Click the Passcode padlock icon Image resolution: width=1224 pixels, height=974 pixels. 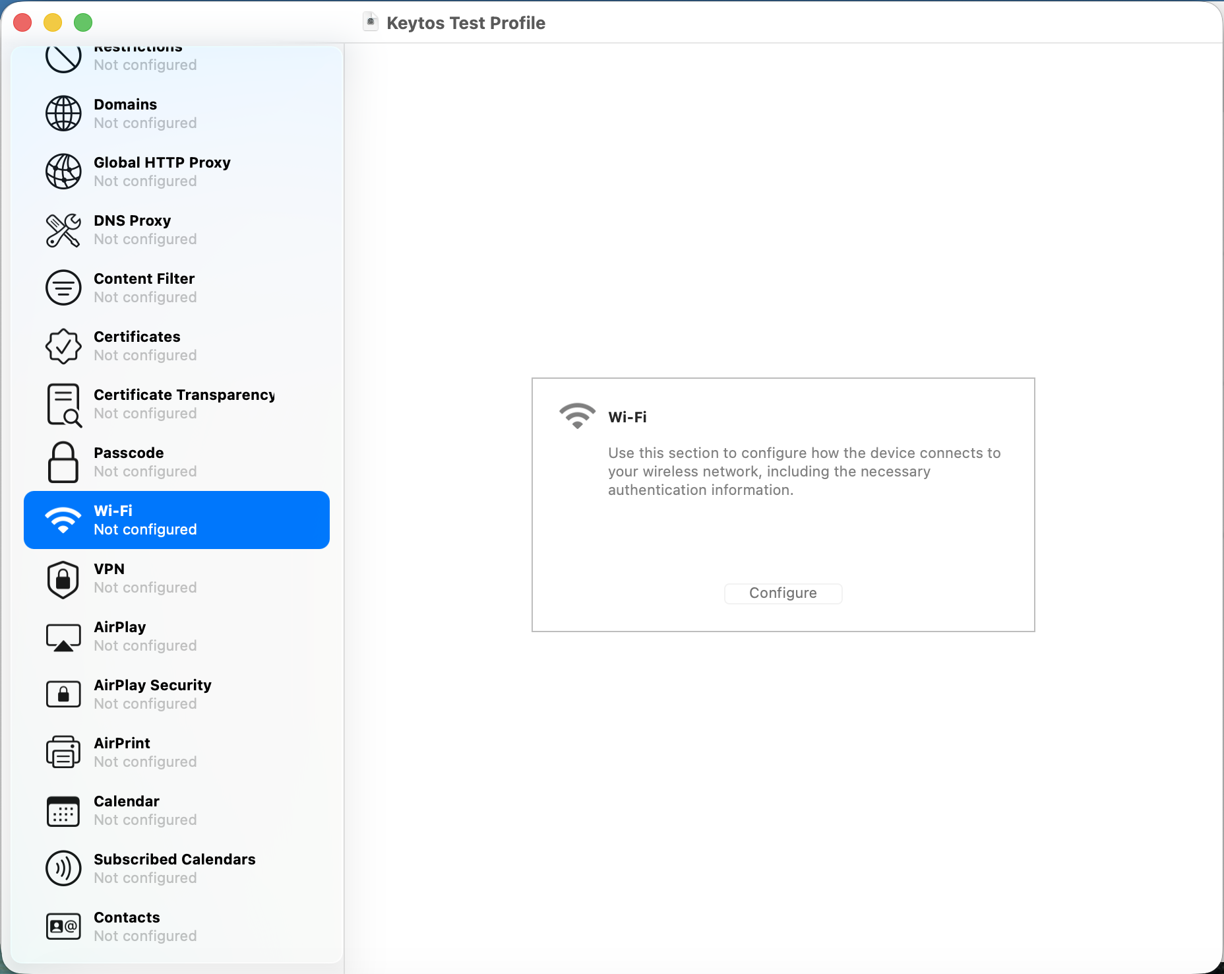coord(63,462)
